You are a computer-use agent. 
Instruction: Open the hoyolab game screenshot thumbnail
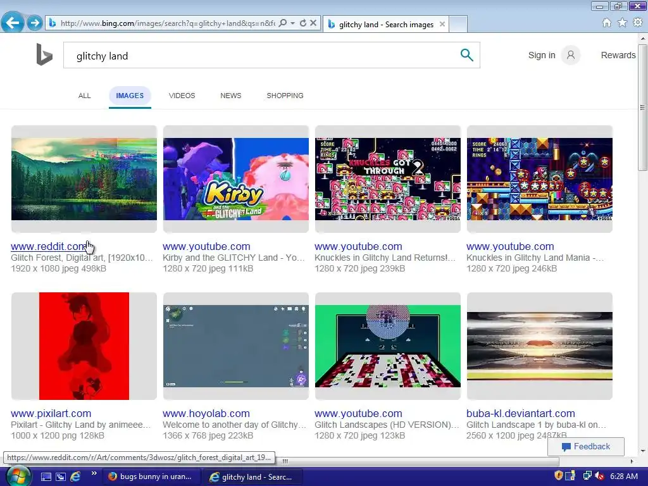pyautogui.click(x=236, y=346)
